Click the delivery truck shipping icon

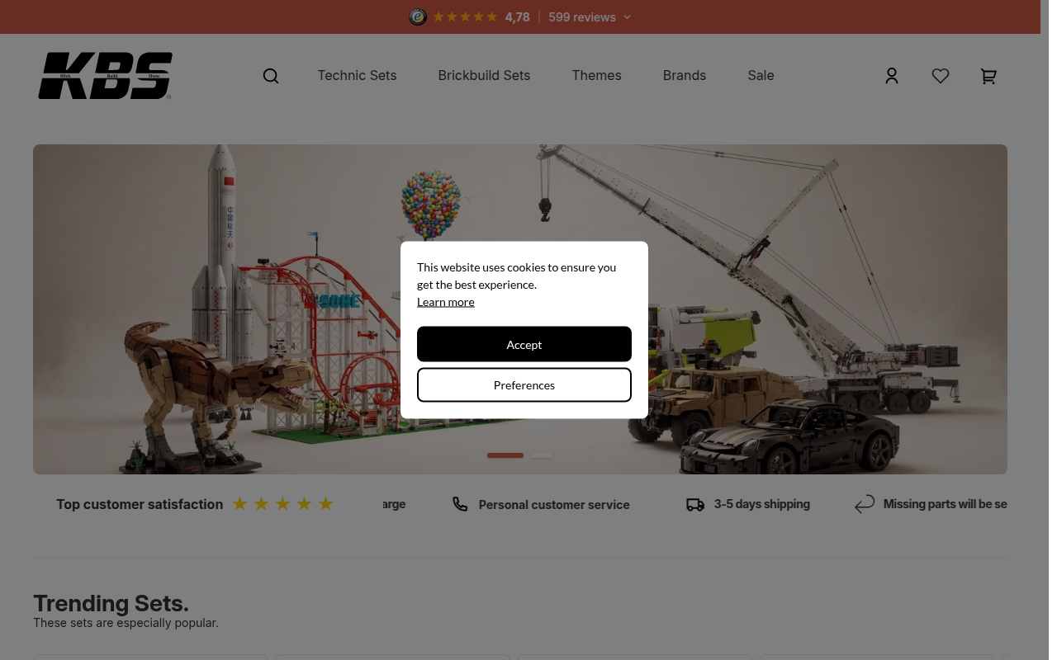tap(695, 504)
